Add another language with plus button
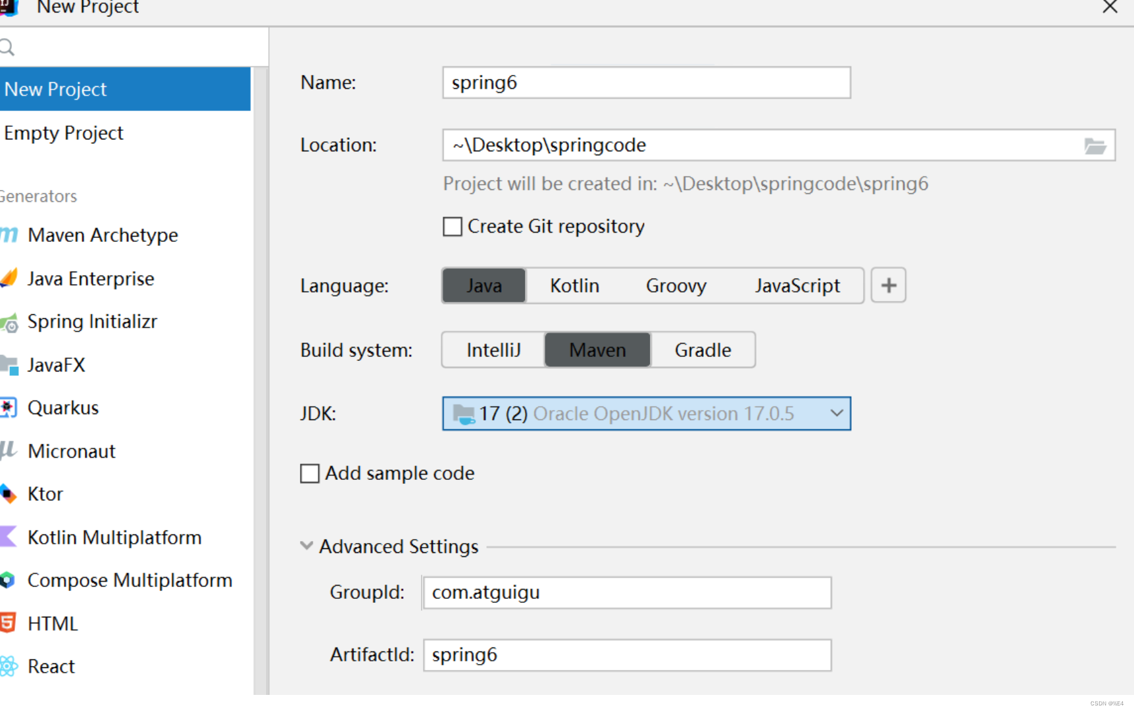Screen dimensions: 1134x712 tap(889, 285)
